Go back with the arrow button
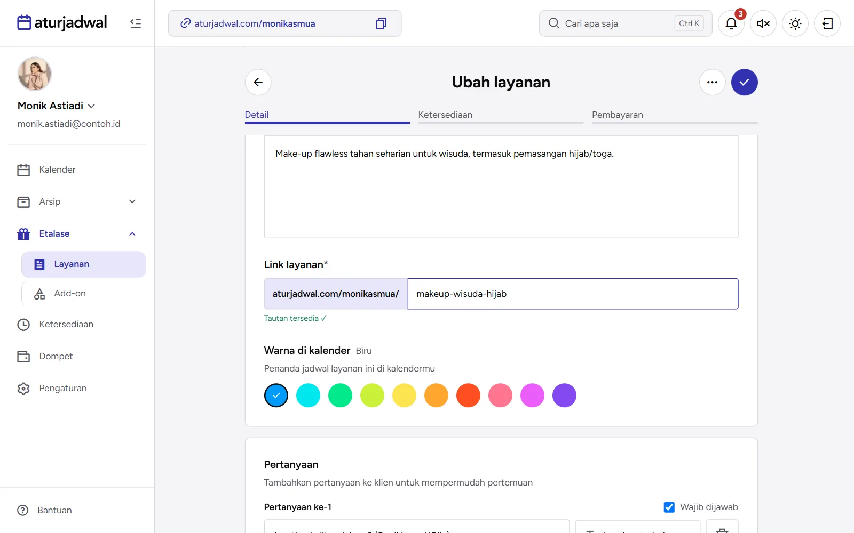Image resolution: width=854 pixels, height=533 pixels. 258,82
